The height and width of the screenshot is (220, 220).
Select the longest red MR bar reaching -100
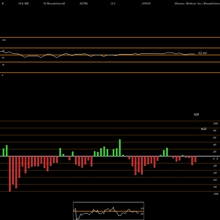[x=10, y=174]
